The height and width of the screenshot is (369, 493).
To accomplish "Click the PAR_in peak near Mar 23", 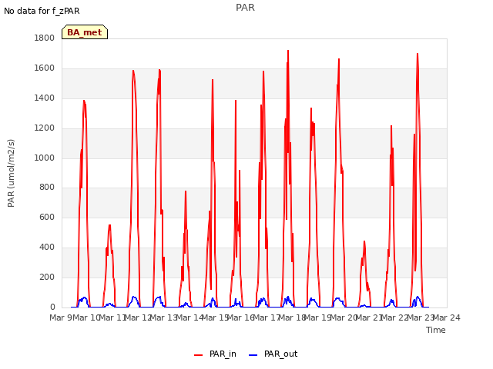I will [418, 54].
